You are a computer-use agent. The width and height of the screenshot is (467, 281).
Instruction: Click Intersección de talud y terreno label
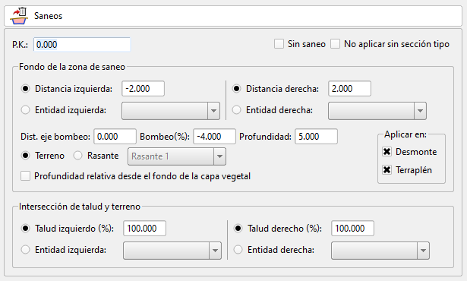tap(80, 207)
